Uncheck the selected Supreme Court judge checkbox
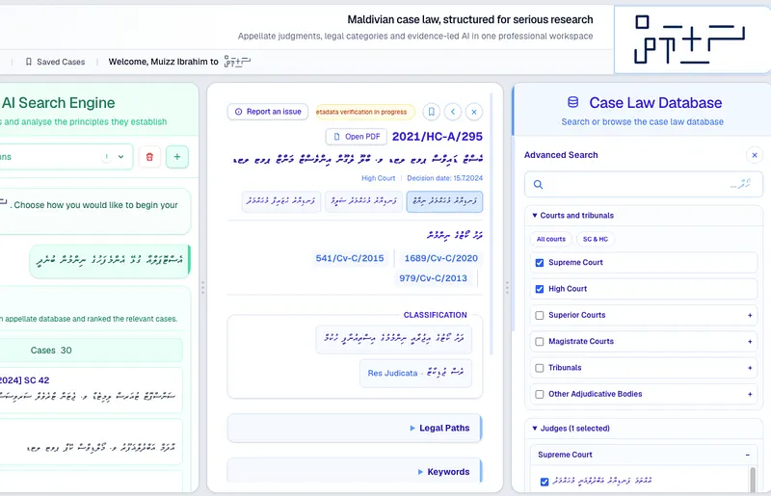Image resolution: width=771 pixels, height=496 pixels. click(x=545, y=482)
